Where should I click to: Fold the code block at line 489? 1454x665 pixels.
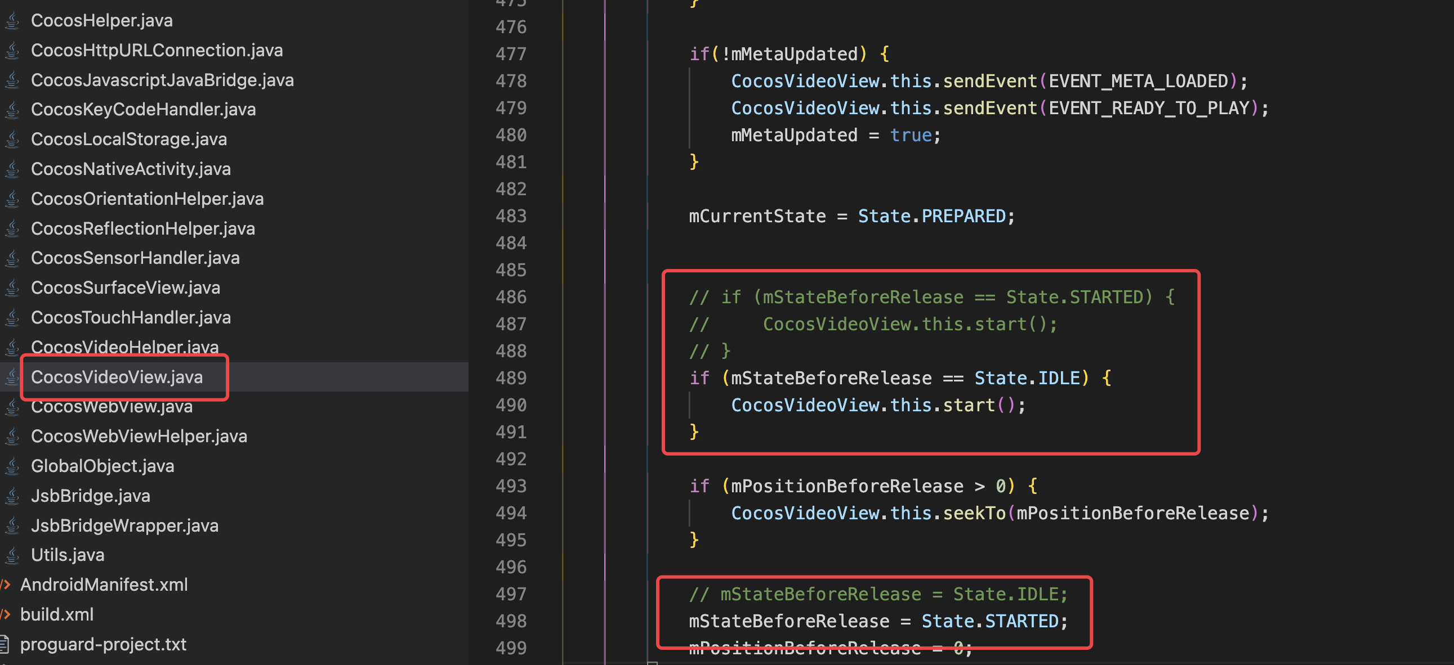coord(547,378)
